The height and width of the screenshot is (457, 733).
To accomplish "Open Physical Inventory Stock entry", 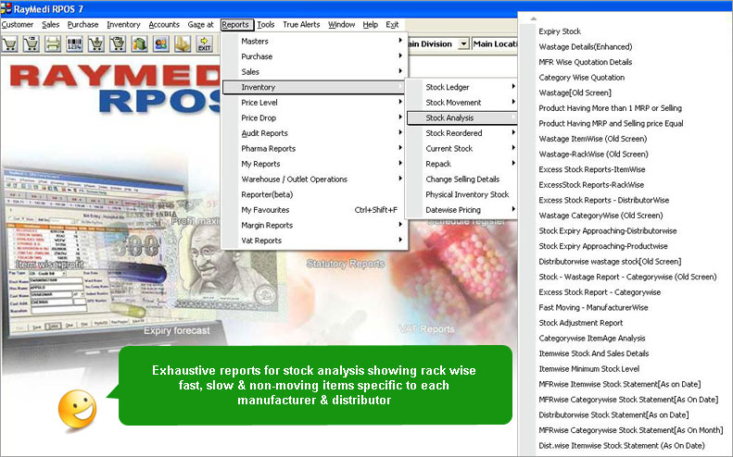I will [467, 194].
